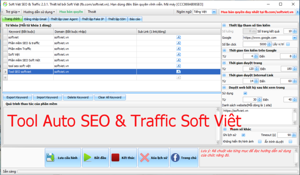Collapse Thiết lập tham số tìm kiếm section

(224, 25)
